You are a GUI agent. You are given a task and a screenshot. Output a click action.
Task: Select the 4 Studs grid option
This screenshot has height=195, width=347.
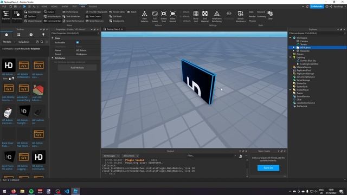tap(185, 16)
